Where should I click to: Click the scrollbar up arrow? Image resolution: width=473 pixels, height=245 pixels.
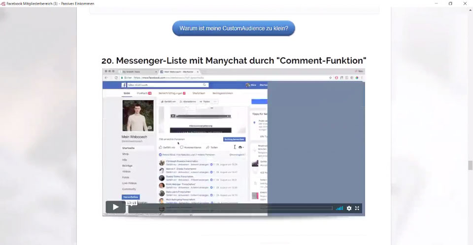click(470, 10)
